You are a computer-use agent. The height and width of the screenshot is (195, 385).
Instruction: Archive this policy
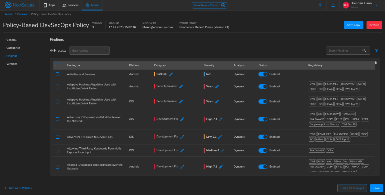[374, 25]
